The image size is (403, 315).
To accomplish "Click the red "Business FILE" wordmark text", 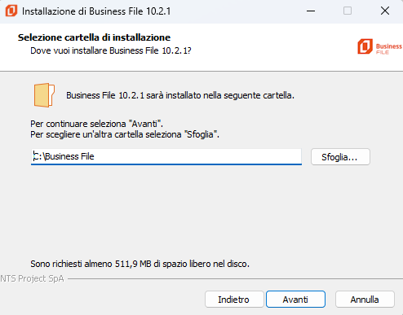I will pyautogui.click(x=388, y=49).
